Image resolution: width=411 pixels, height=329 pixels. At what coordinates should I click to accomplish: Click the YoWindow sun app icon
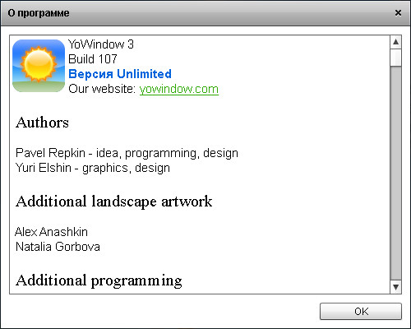(x=39, y=66)
